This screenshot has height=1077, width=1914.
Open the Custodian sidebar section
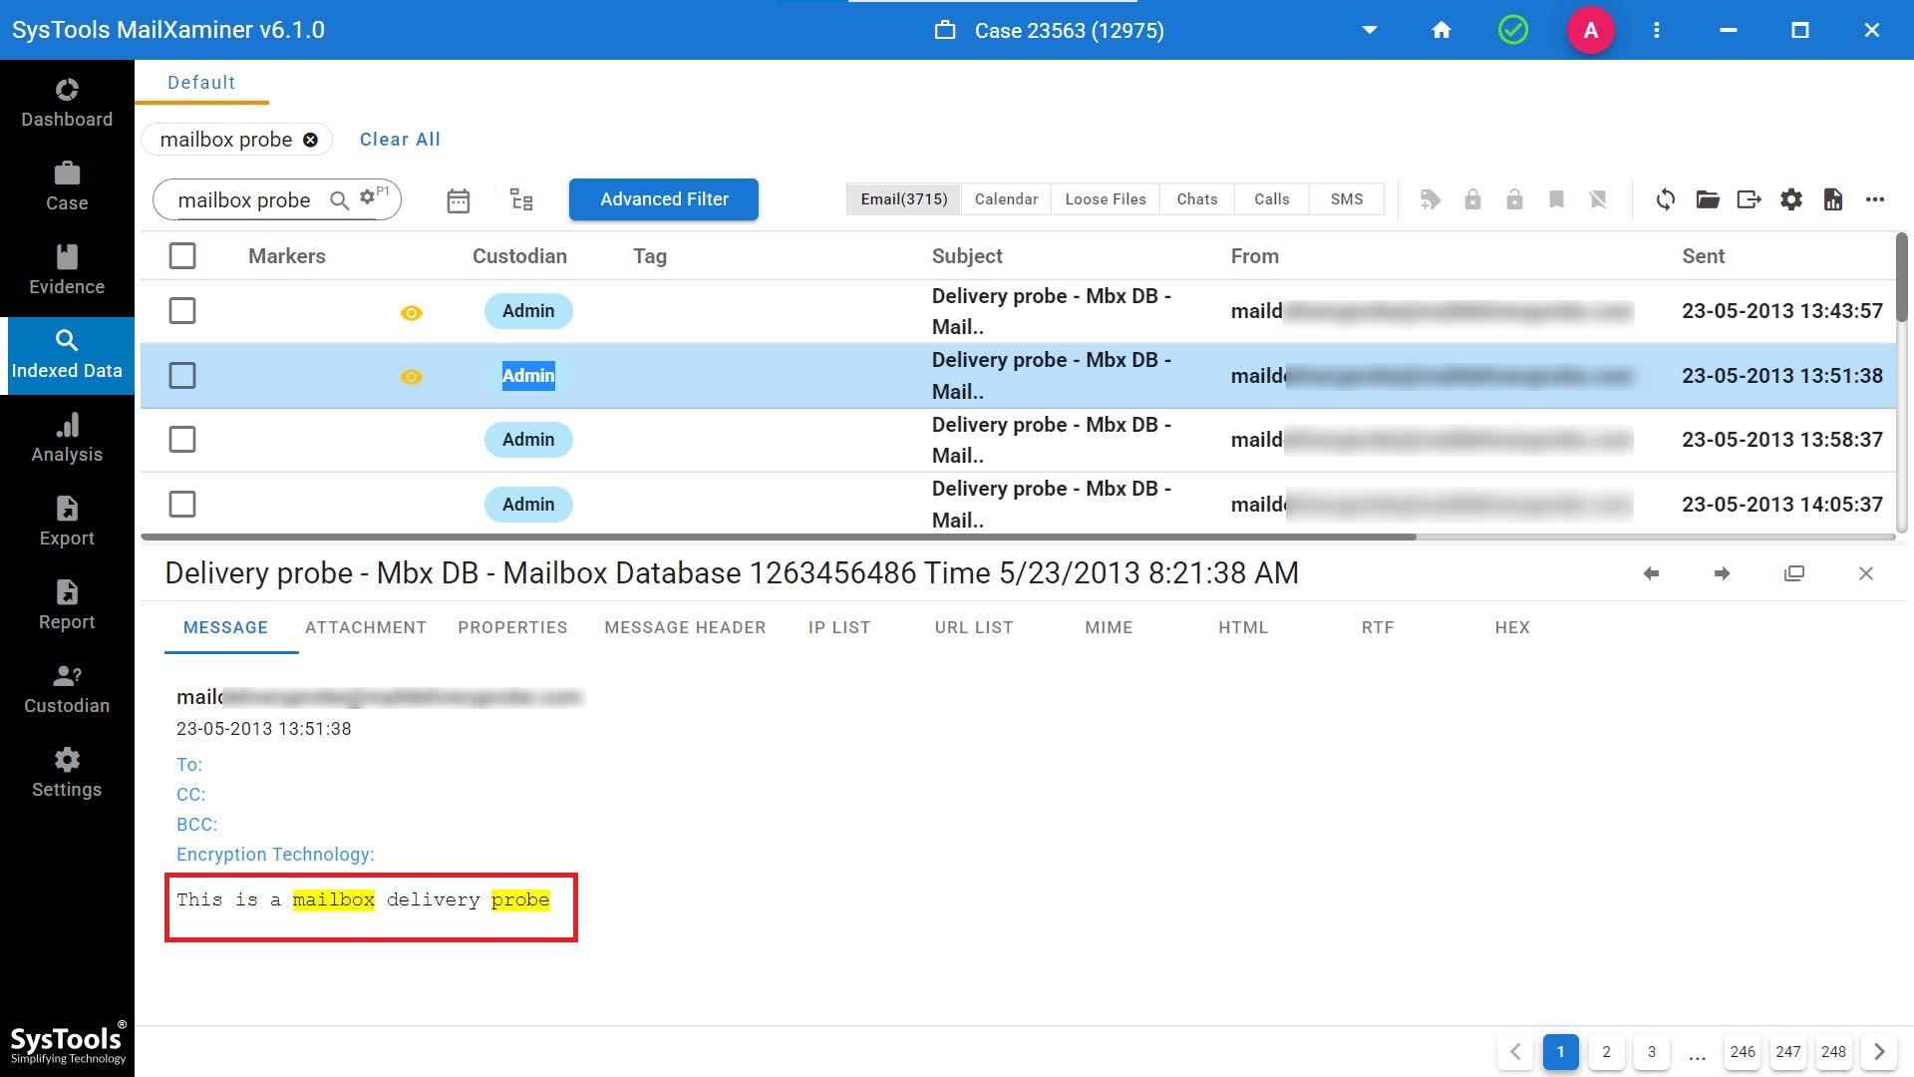tap(67, 690)
